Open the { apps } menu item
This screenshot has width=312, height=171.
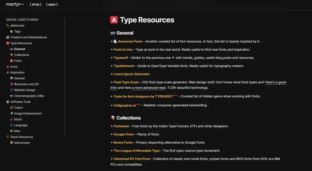(52, 4)
